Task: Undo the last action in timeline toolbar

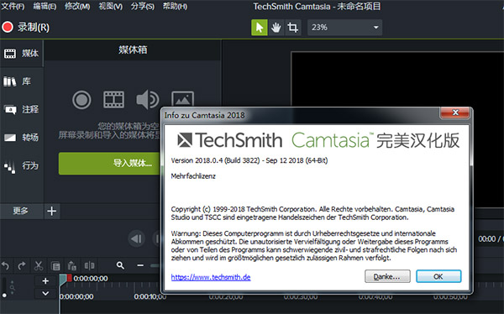Action: pyautogui.click(x=6, y=266)
